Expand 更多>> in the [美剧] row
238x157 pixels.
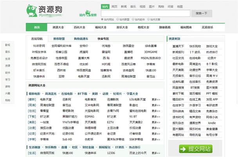pyautogui.click(x=156, y=122)
